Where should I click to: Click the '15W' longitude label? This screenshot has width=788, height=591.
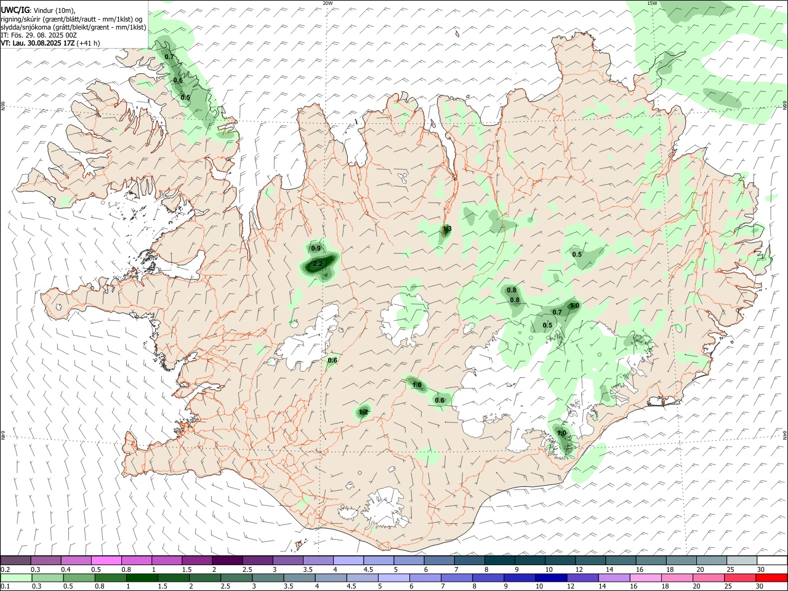tap(652, 3)
